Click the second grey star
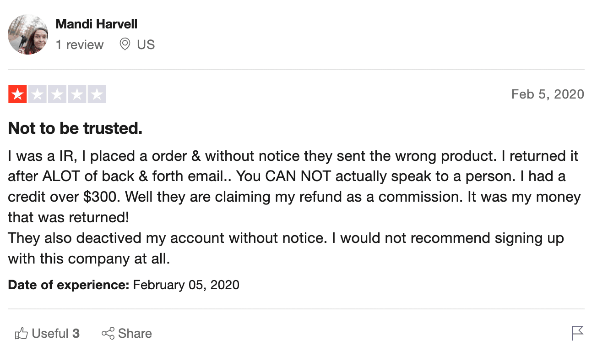The image size is (597, 352). pyautogui.click(x=38, y=94)
